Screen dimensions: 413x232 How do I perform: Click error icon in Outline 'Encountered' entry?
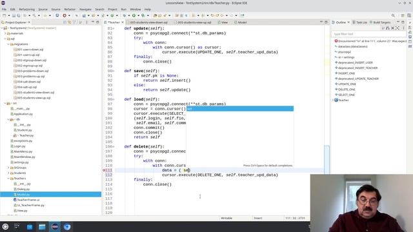click(336, 41)
